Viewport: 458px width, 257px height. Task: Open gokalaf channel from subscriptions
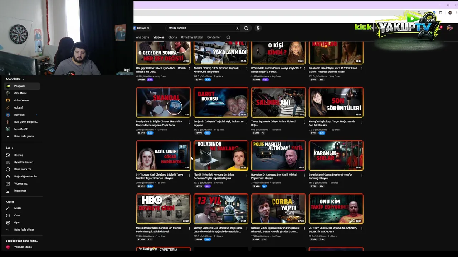pyautogui.click(x=22, y=107)
